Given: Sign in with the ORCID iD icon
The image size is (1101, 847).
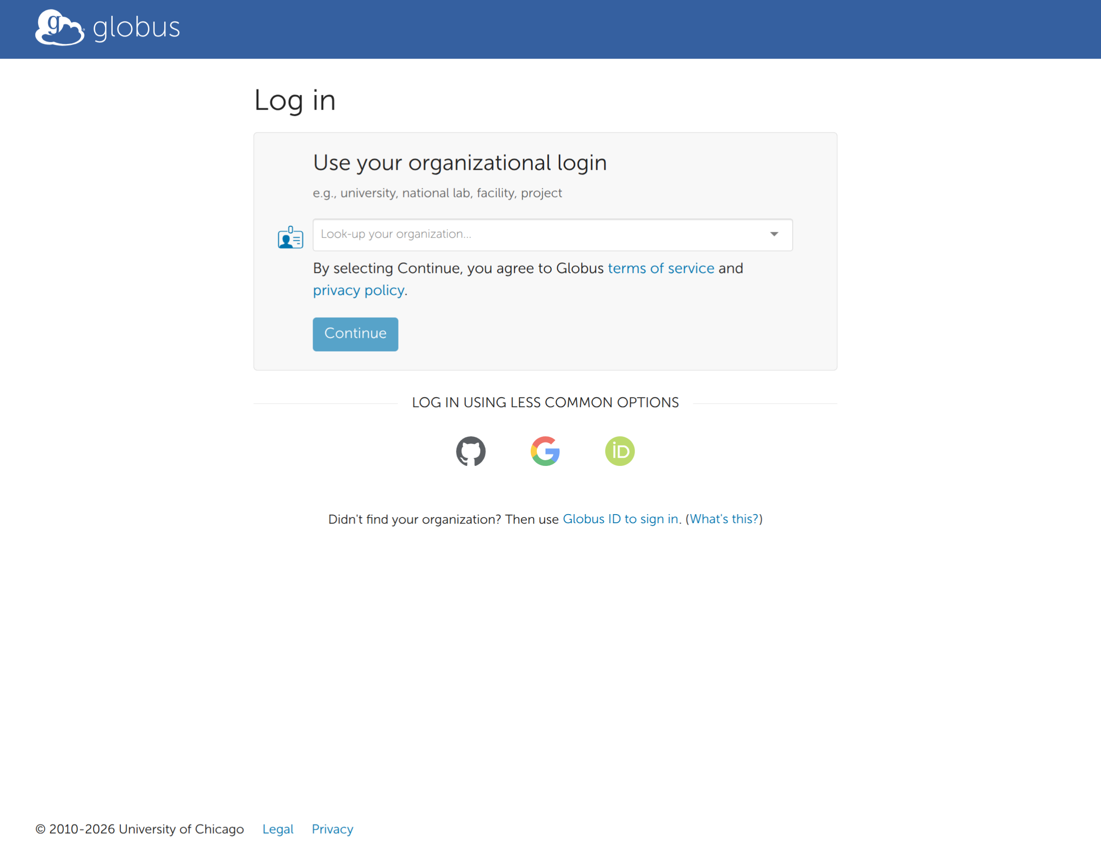Looking at the screenshot, I should click(619, 451).
